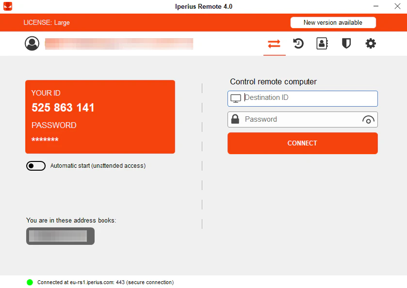Click the user account avatar icon
Screen dimensions: 407x288
[x=32, y=43]
